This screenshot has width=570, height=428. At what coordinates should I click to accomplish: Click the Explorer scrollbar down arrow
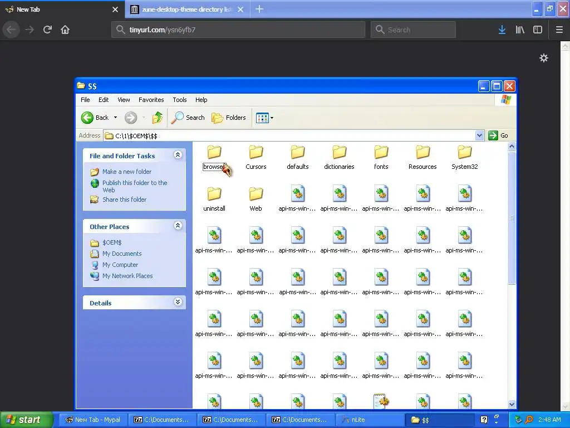(x=512, y=405)
